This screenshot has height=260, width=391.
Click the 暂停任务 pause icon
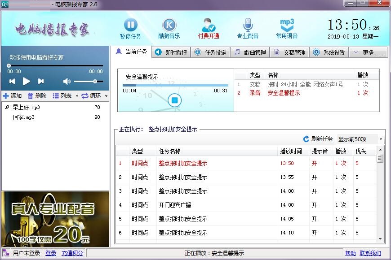[130, 25]
